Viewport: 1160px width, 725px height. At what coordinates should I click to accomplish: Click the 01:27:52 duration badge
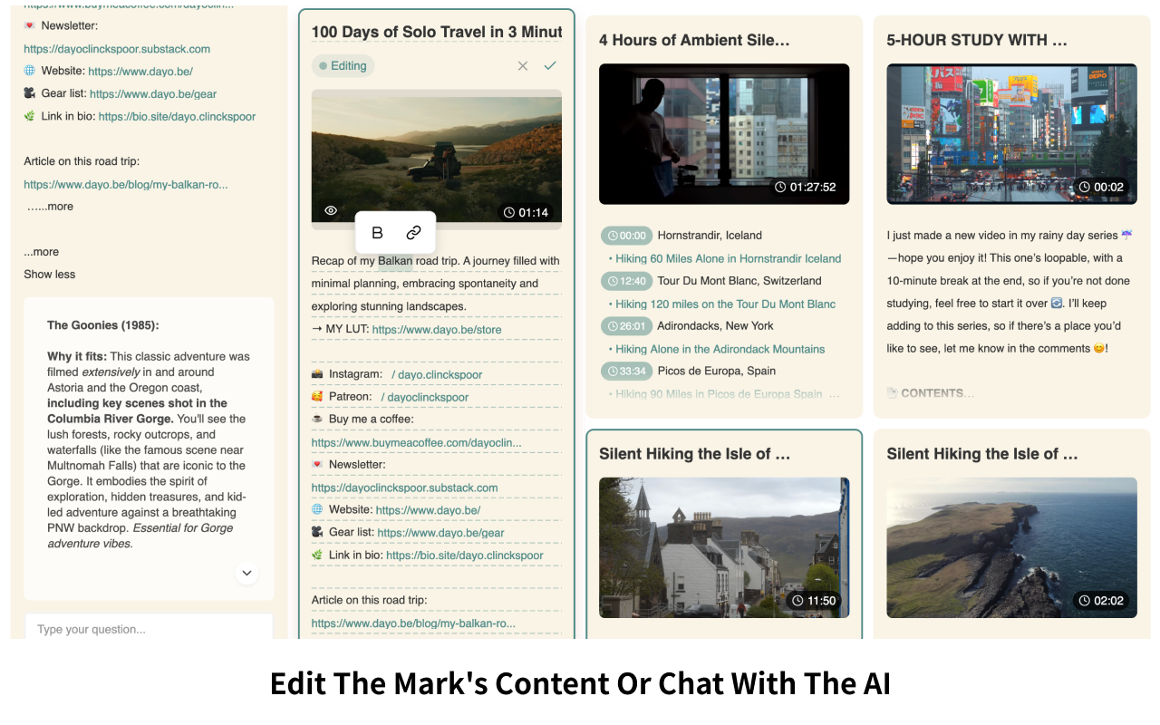(x=806, y=188)
